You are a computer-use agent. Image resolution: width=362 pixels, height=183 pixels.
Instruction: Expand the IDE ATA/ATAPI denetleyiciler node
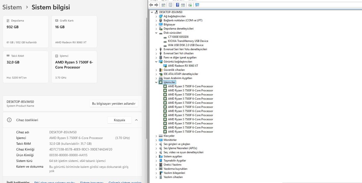(156, 74)
